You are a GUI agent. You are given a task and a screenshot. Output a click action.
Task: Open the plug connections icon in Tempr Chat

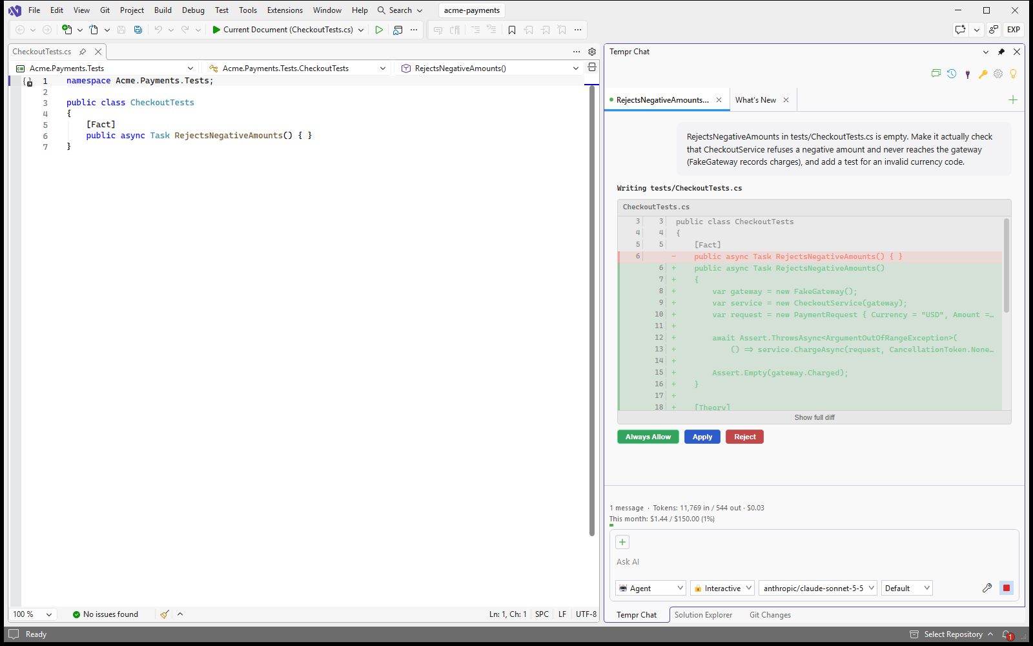pos(967,74)
